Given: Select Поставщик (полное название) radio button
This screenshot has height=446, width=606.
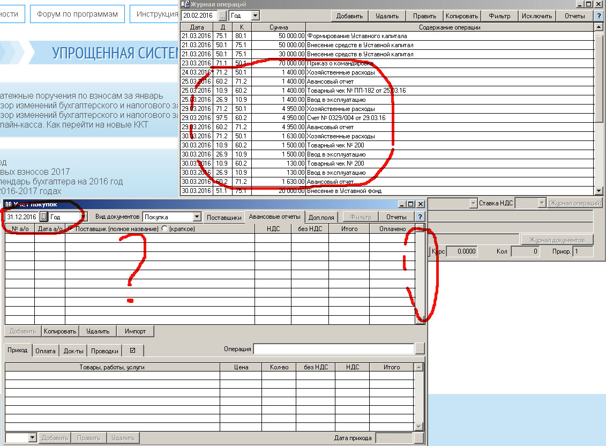Looking at the screenshot, I should [x=70, y=229].
